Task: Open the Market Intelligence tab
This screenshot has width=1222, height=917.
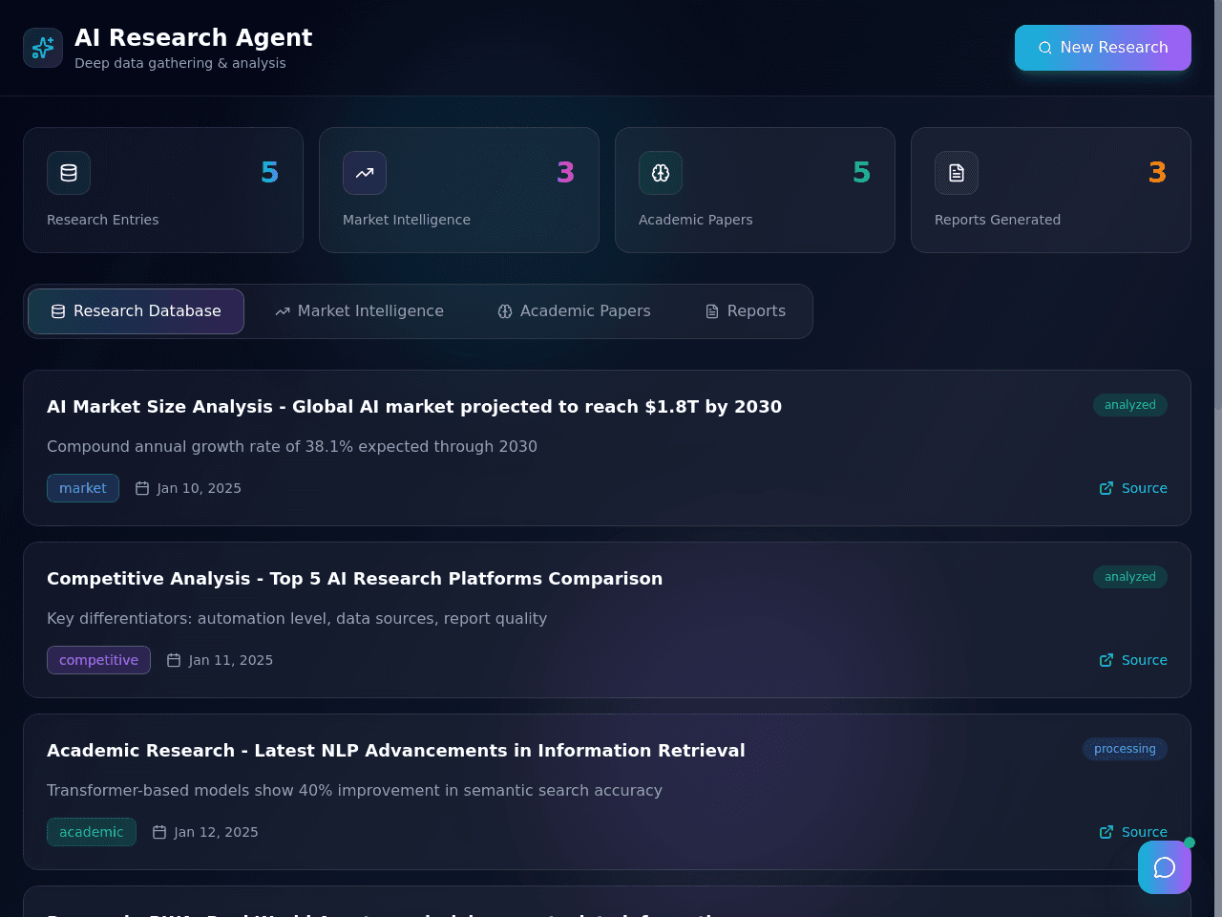Action: 359,311
